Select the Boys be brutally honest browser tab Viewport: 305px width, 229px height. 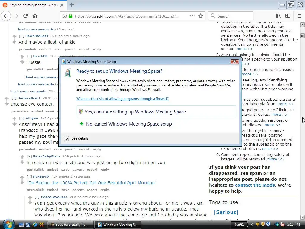tap(33, 5)
